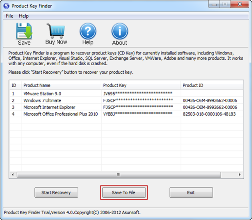Sort by the Product Key column header

pos(141,85)
